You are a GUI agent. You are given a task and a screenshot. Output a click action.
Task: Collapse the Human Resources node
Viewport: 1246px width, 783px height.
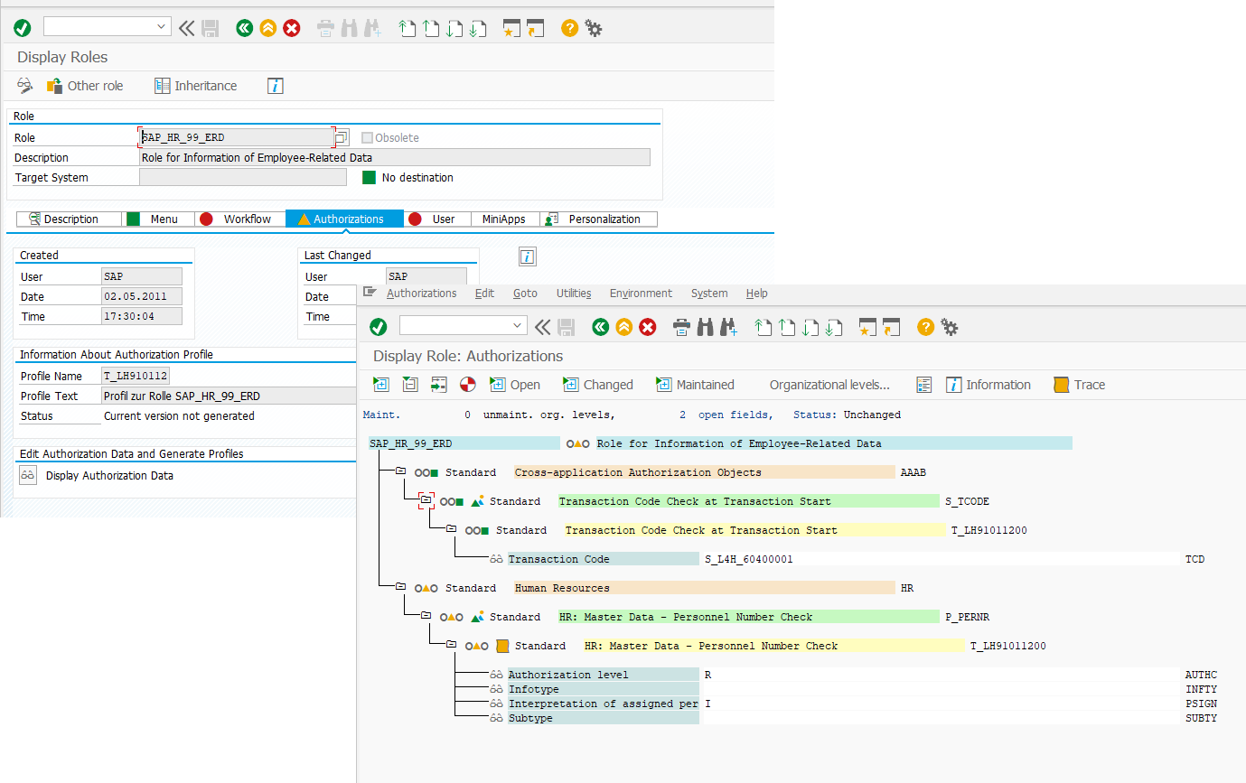tap(400, 586)
